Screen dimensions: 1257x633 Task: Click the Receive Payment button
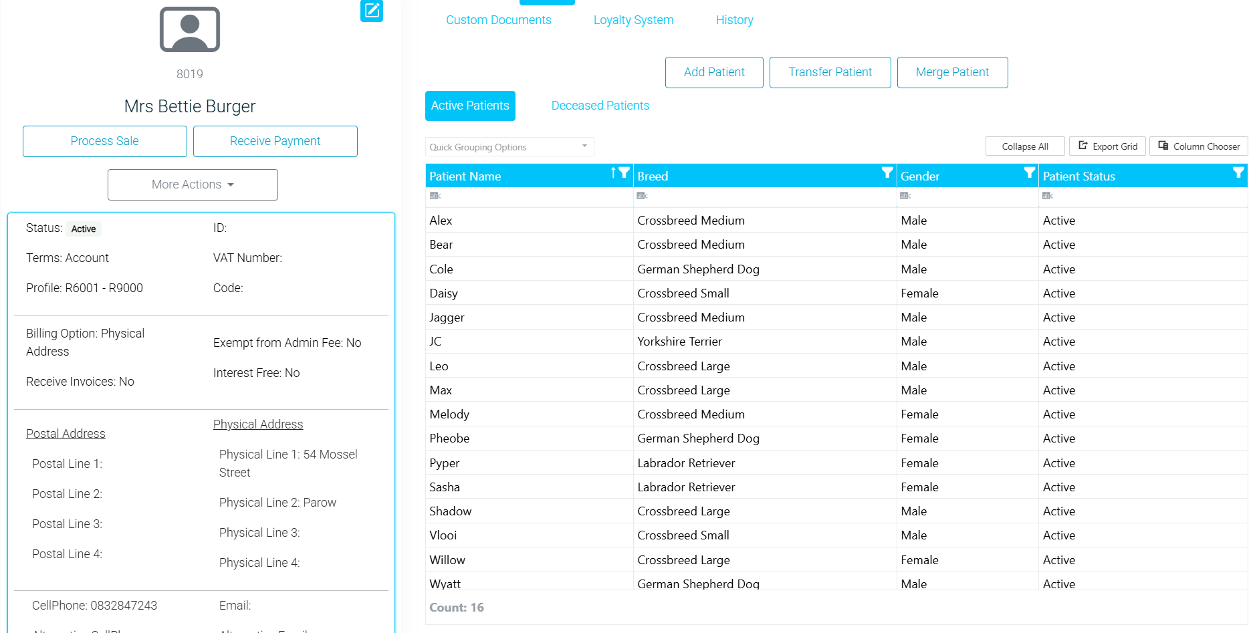275,141
